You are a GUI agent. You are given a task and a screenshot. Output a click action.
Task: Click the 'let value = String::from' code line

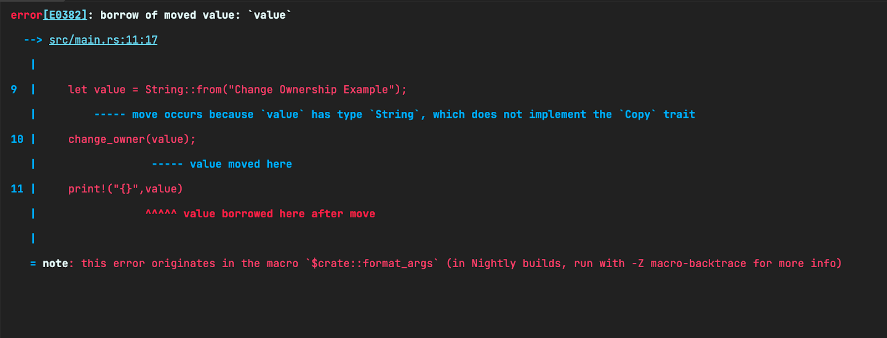pos(237,90)
